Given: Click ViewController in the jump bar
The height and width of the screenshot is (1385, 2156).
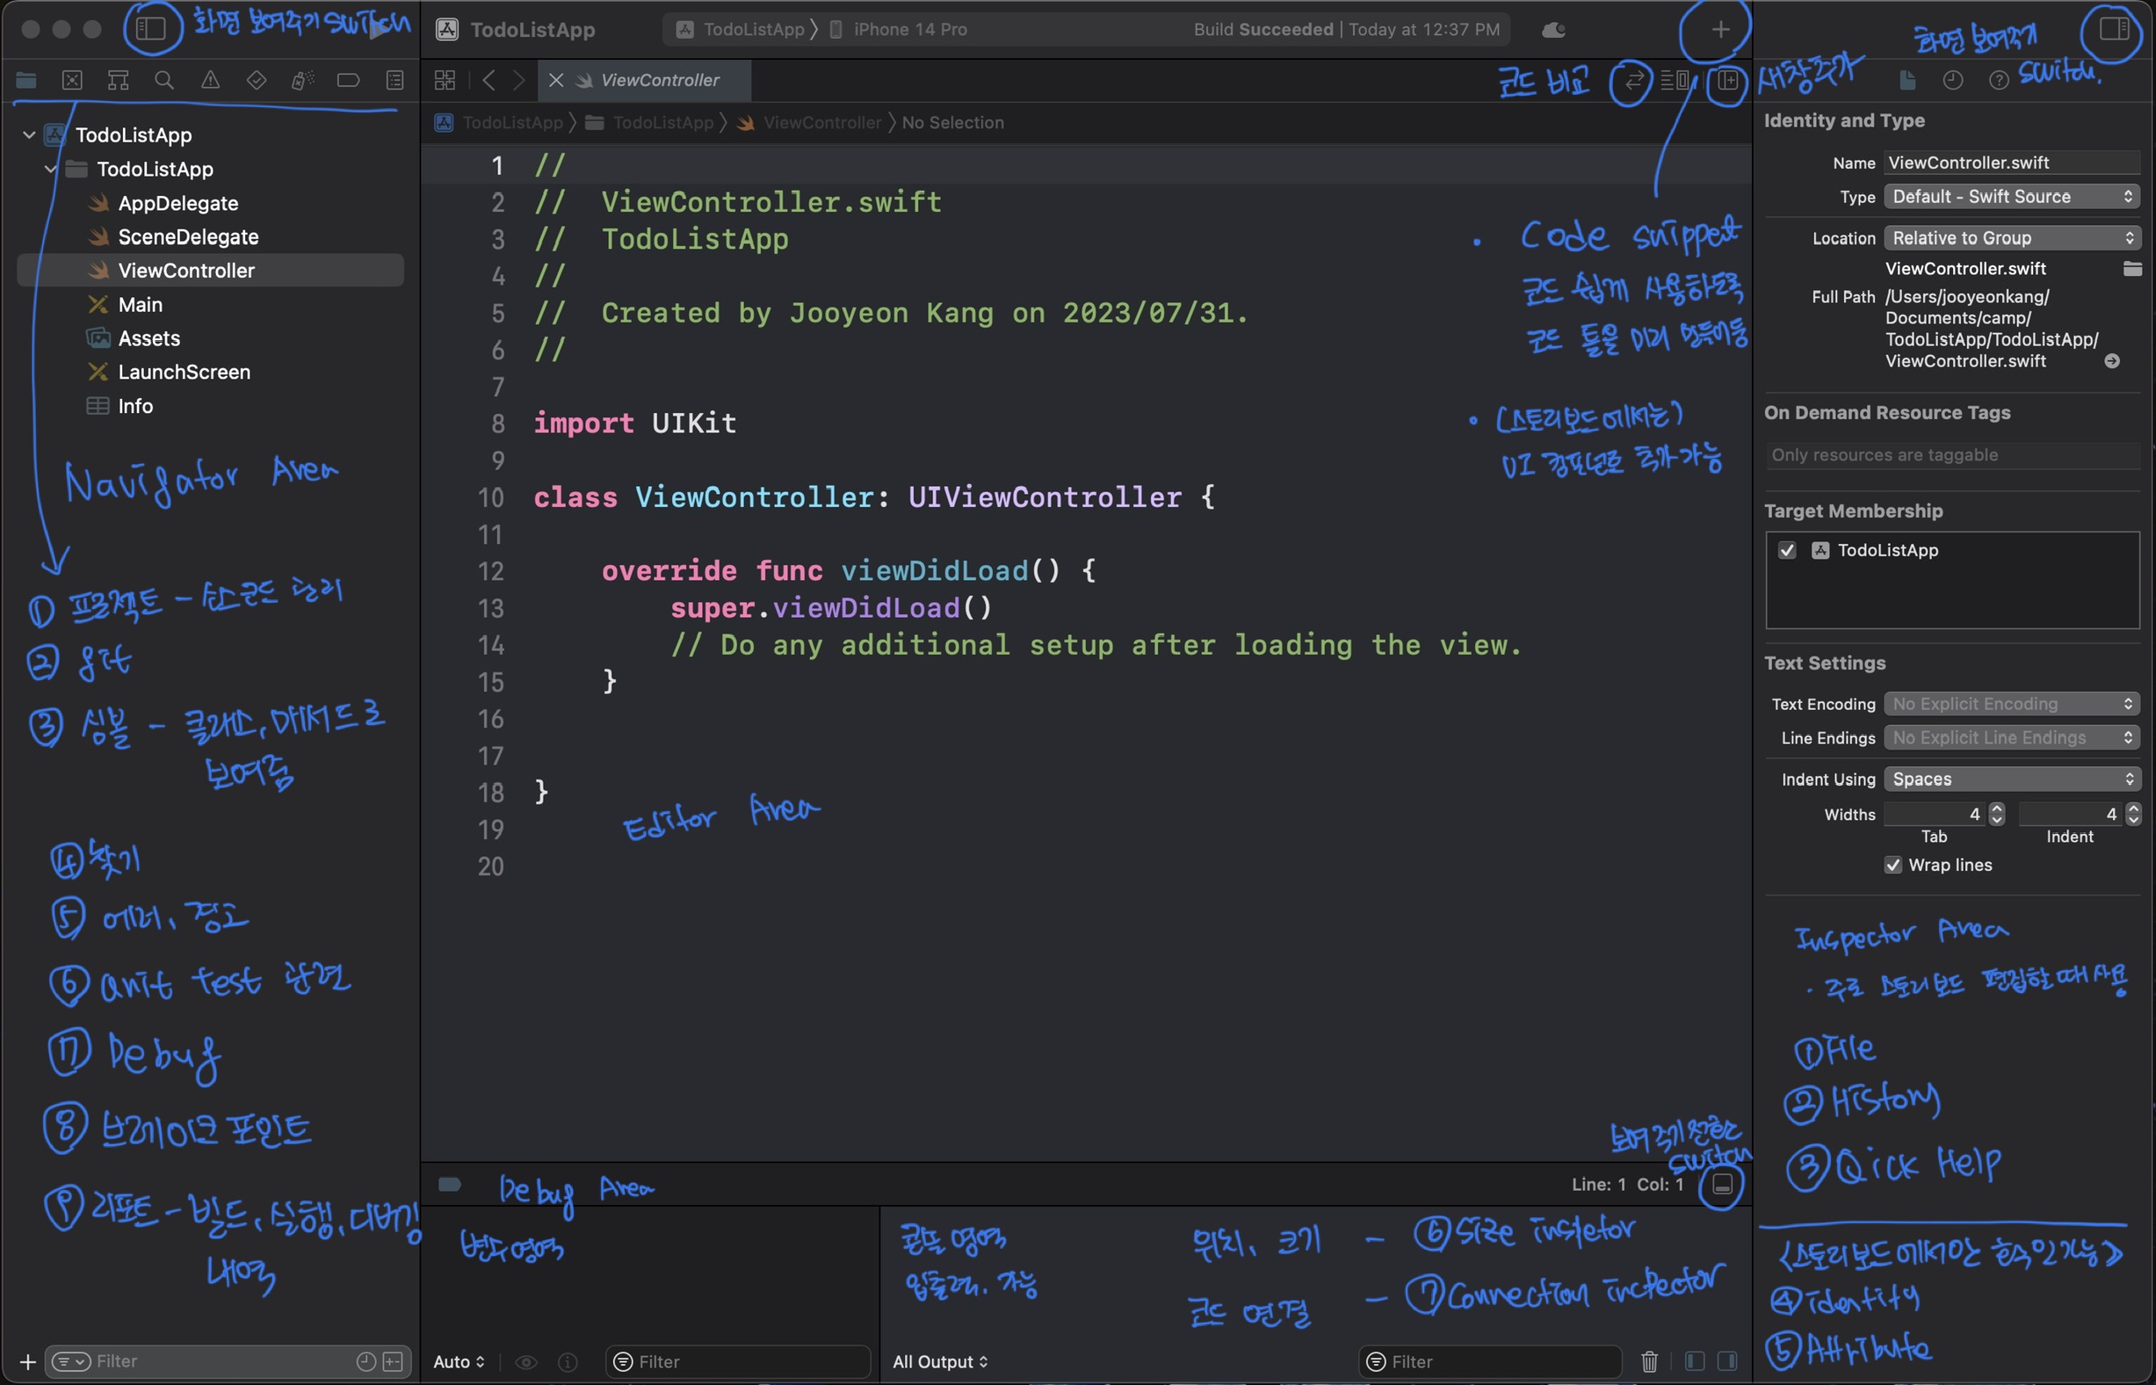Looking at the screenshot, I should (x=810, y=122).
